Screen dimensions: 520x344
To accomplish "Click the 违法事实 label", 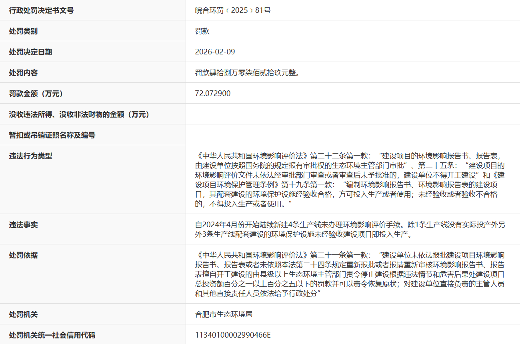I will [x=23, y=225].
